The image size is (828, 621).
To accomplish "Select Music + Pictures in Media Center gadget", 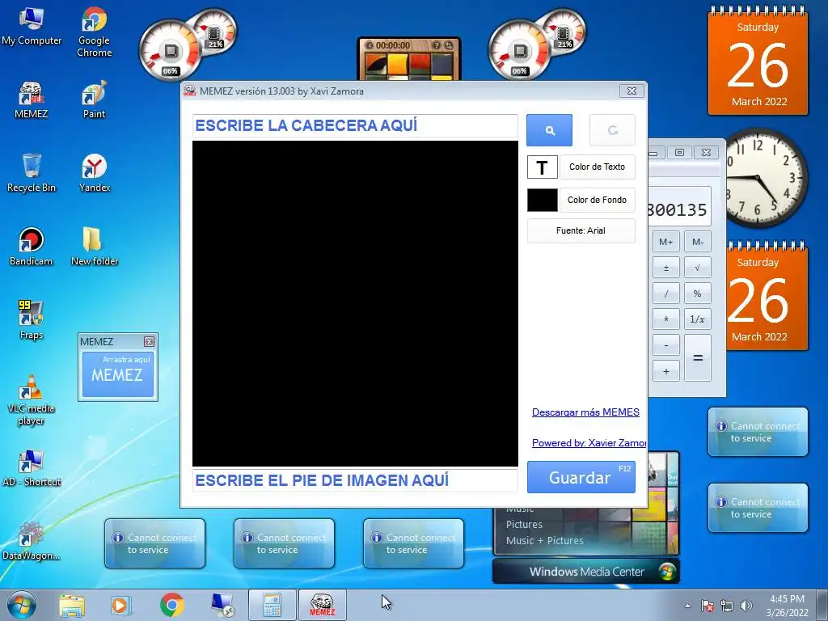I will click(x=545, y=541).
